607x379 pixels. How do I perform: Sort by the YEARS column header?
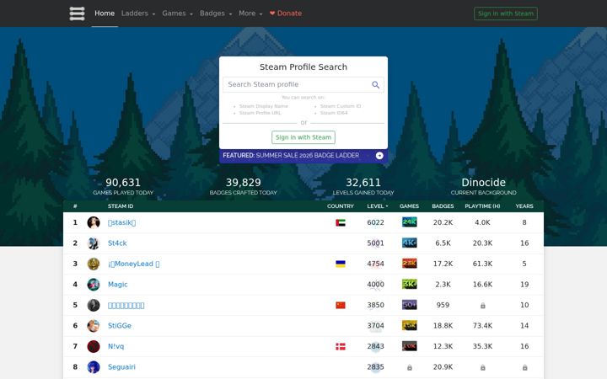click(524, 206)
